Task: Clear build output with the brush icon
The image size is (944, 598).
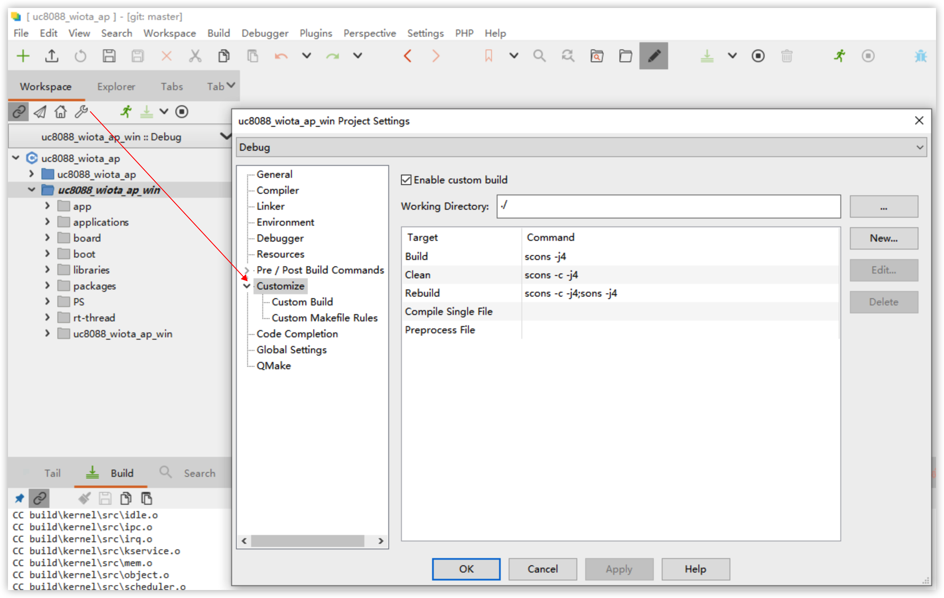Action: (84, 498)
